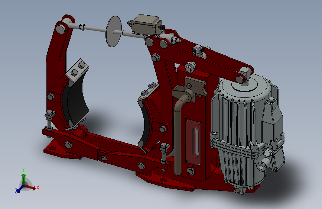This screenshot has width=322, height=209.
Task: Click the red X axis of the orientation triad
Action: coord(30,187)
